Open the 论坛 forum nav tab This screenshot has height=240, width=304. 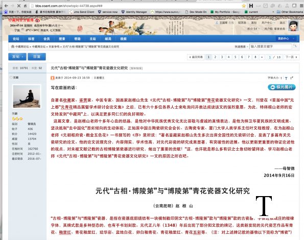pyautogui.click(x=16, y=39)
